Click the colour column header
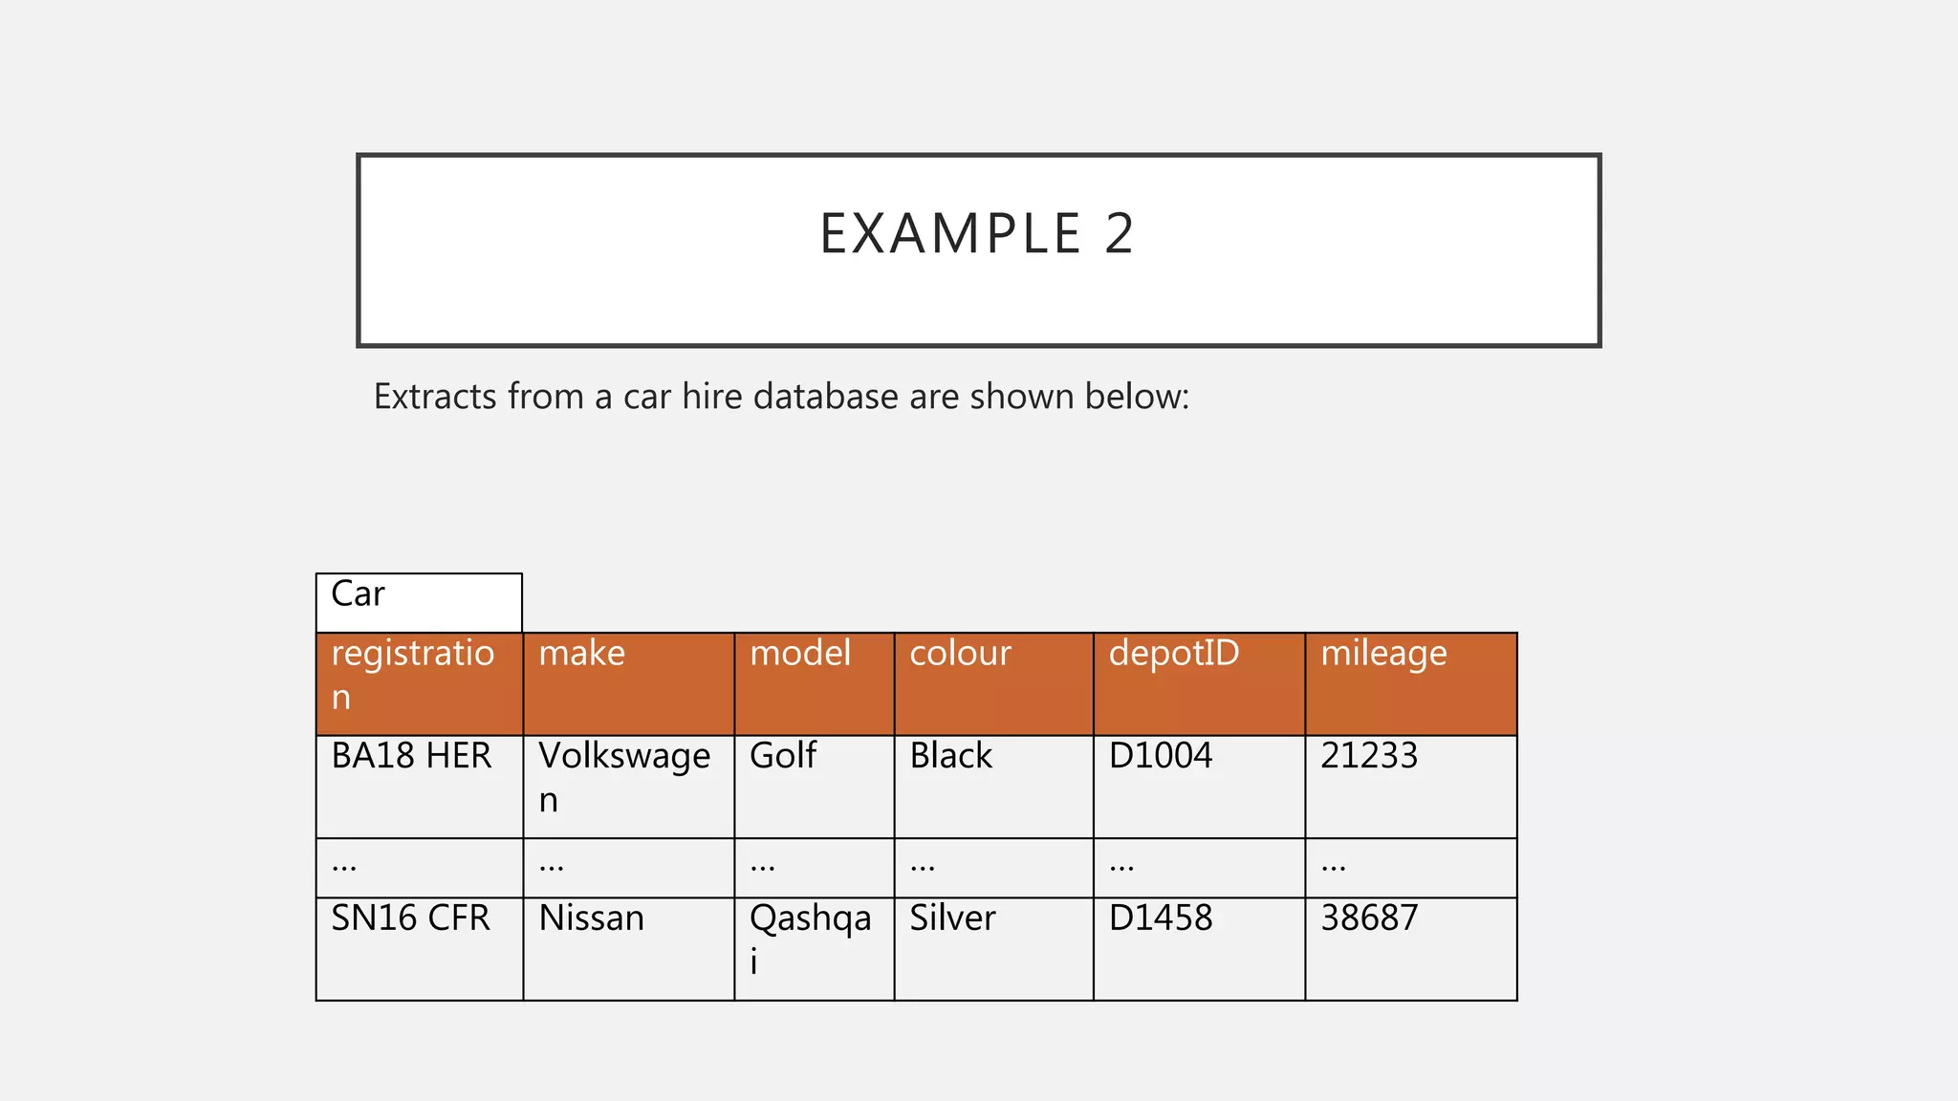 pos(994,684)
